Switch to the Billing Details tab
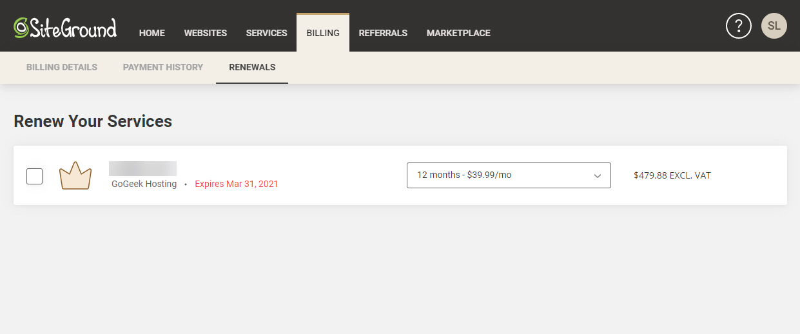Screen dimensions: 800x334 point(62,67)
